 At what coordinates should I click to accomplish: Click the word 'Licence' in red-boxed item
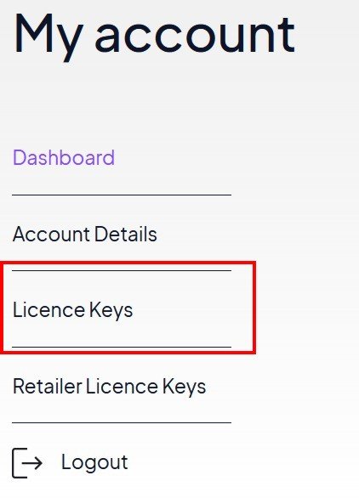click(x=48, y=310)
